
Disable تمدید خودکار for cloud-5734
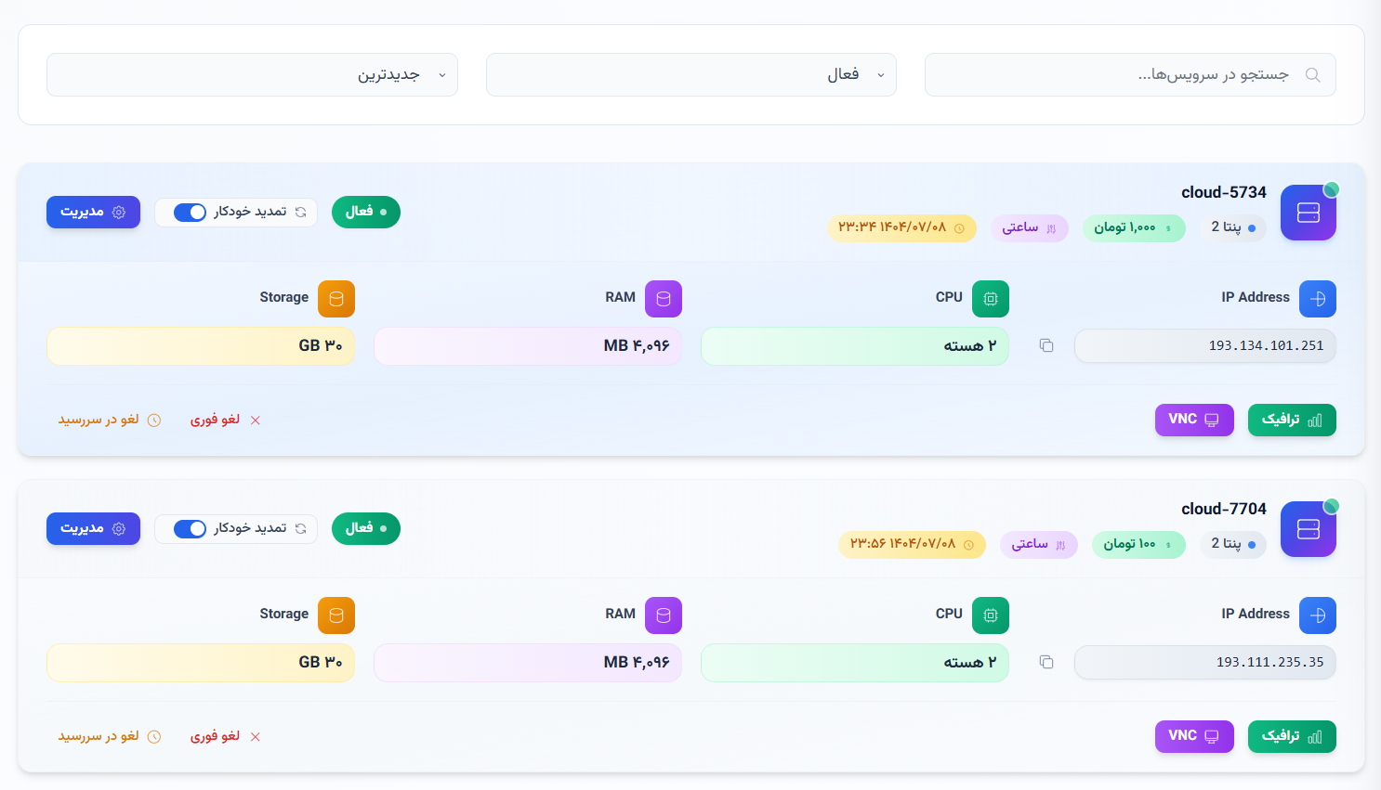pos(189,212)
